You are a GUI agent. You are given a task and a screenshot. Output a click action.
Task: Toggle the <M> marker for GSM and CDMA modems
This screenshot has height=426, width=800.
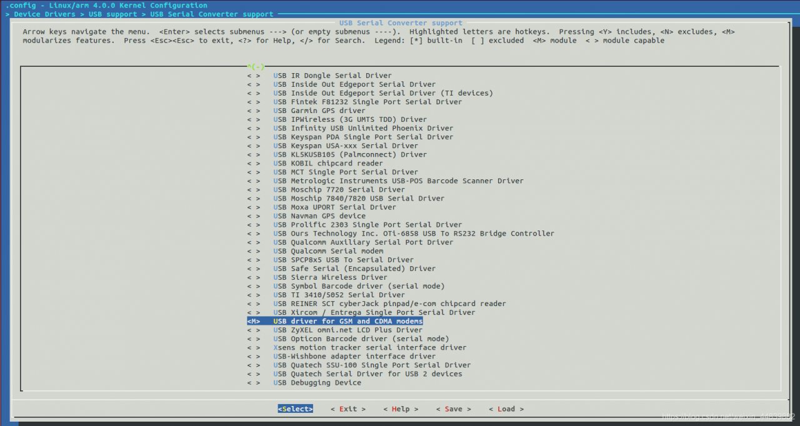tap(254, 321)
